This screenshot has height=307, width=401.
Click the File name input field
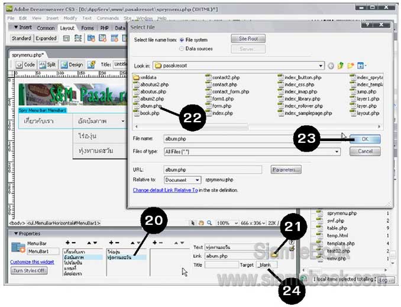click(x=252, y=139)
